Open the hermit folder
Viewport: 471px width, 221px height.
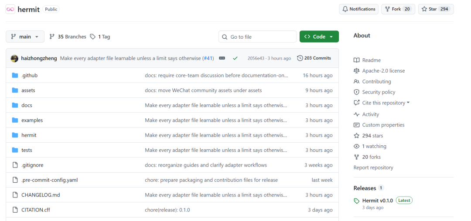pyautogui.click(x=29, y=135)
